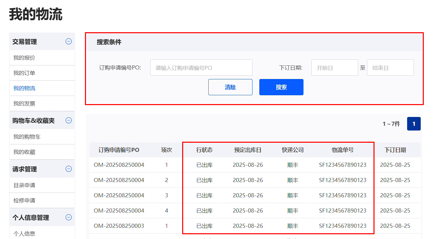Go to 我的发票 page

coord(24,103)
